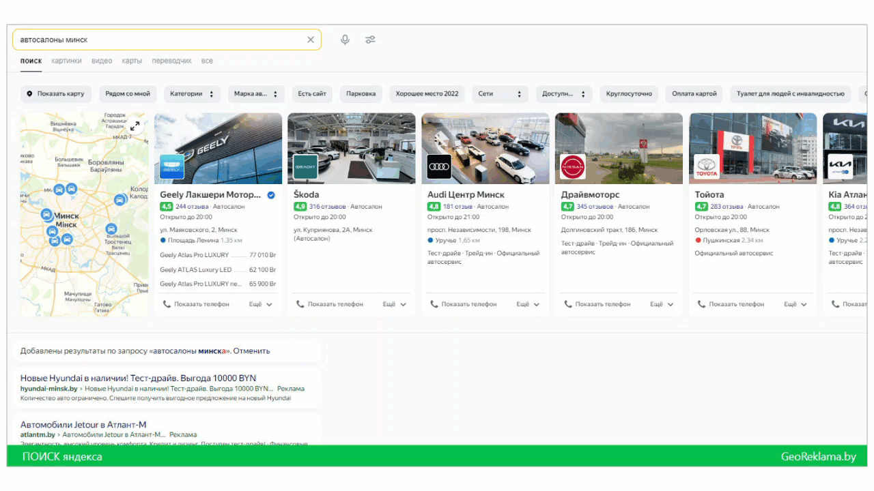Screen dimensions: 874x491
Task: Open the Minsk map thumbnail
Action: pyautogui.click(x=85, y=214)
